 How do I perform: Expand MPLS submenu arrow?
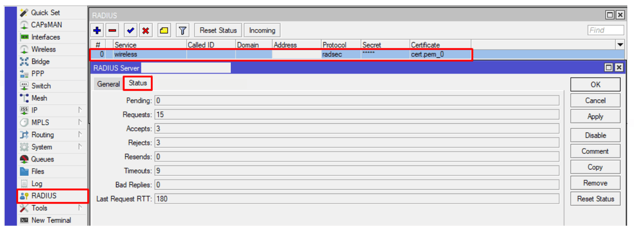[80, 122]
